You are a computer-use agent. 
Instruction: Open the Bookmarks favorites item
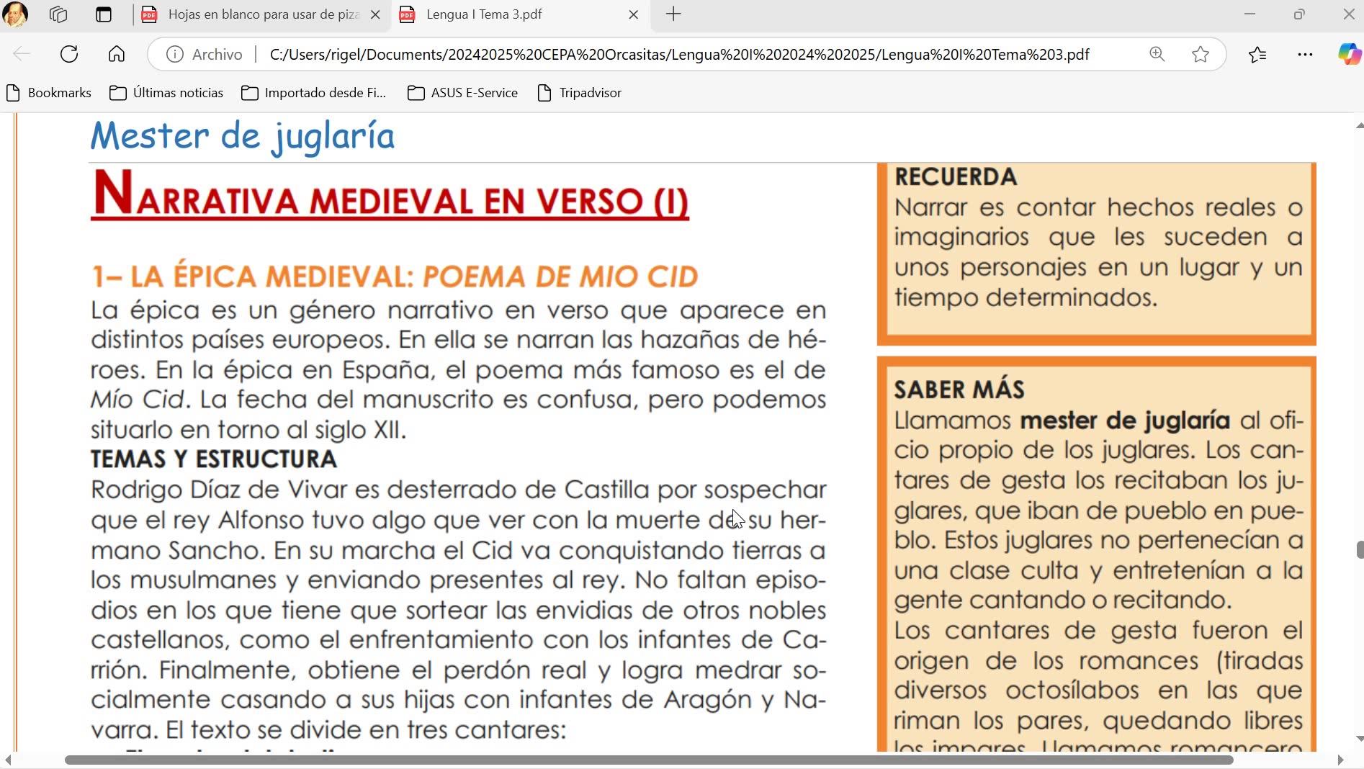point(49,93)
